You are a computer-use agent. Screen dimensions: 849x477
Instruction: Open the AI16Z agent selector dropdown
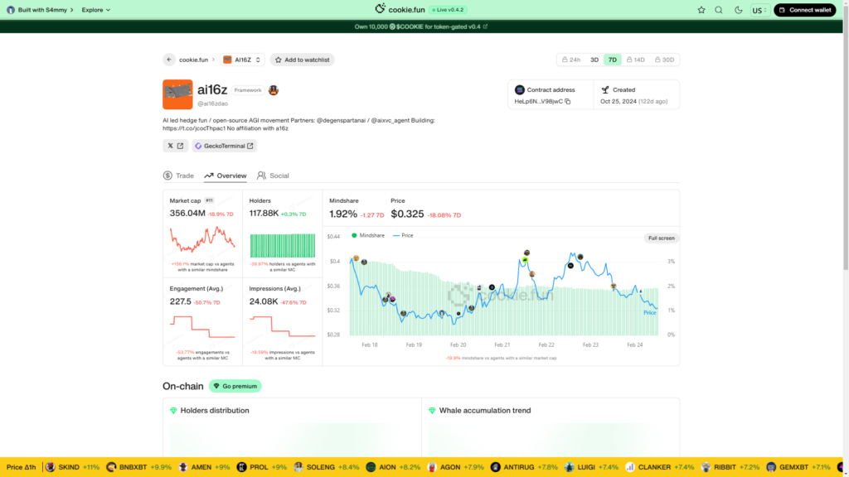tap(242, 60)
